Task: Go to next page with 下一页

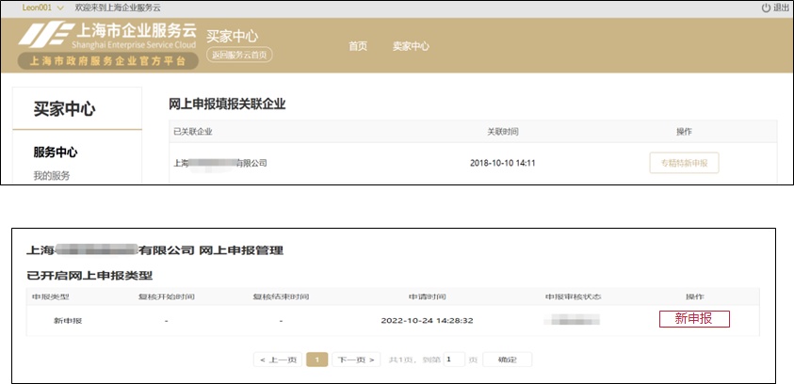Action: click(x=356, y=360)
